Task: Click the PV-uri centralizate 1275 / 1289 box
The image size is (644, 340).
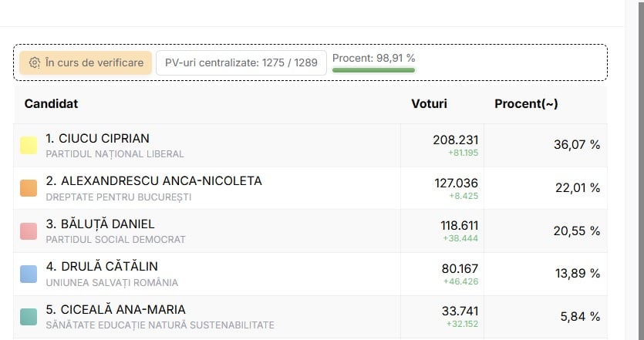Action: tap(241, 62)
